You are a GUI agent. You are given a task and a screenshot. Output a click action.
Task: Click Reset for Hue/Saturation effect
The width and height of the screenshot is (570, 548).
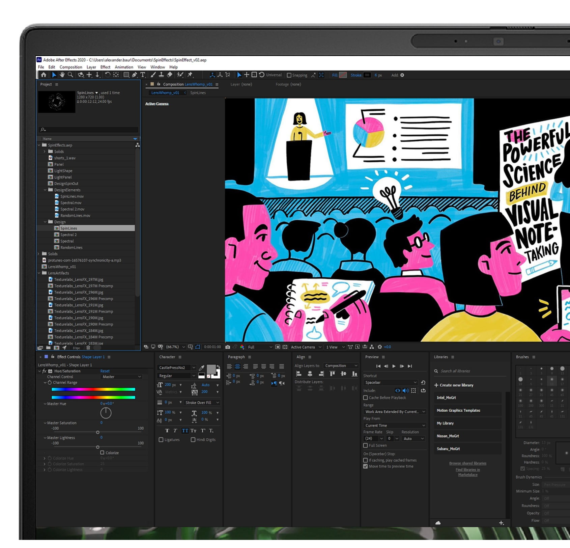tap(105, 371)
